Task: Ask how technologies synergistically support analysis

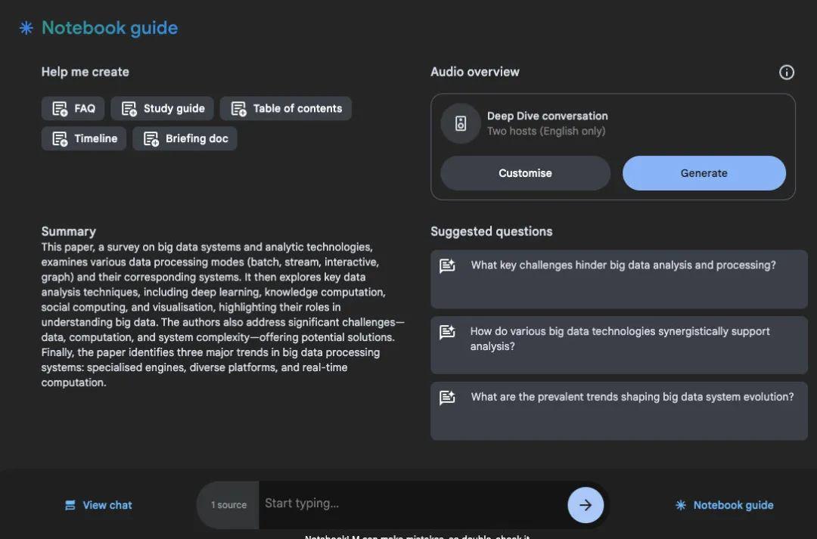Action: click(619, 339)
